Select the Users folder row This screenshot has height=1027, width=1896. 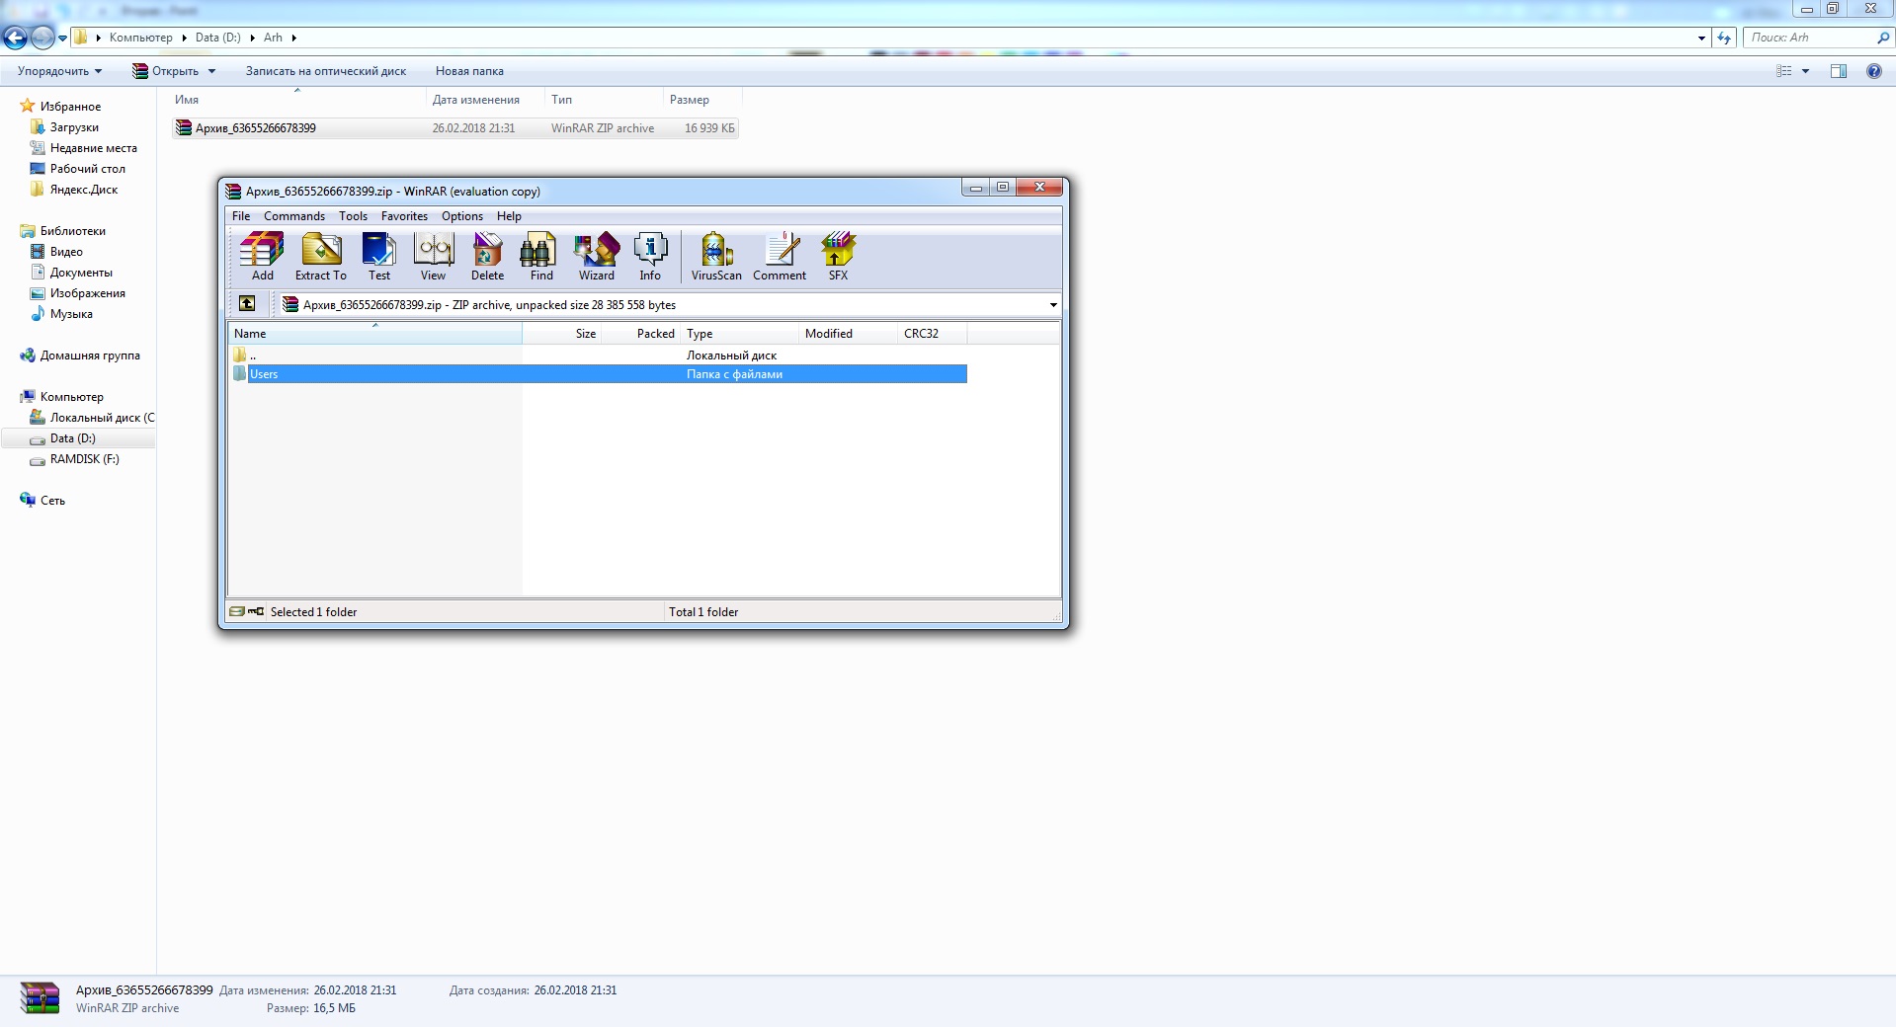(598, 374)
